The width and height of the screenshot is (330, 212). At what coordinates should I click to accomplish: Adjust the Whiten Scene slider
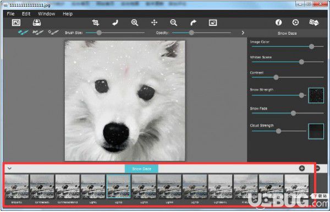point(288,62)
